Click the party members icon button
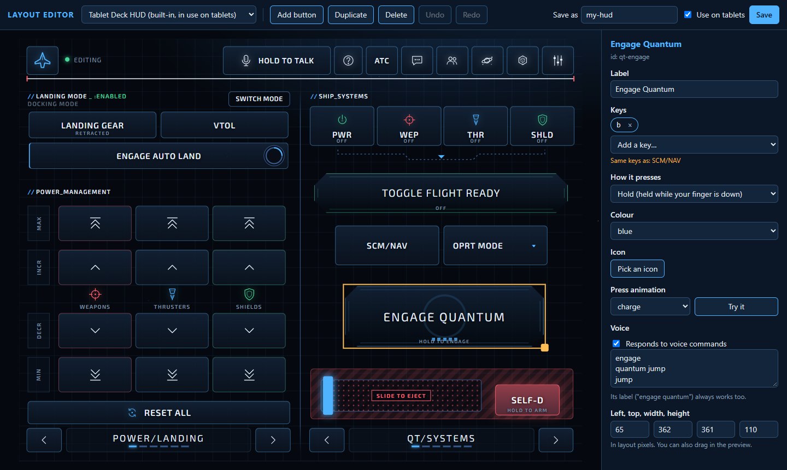The image size is (787, 470). click(x=452, y=61)
